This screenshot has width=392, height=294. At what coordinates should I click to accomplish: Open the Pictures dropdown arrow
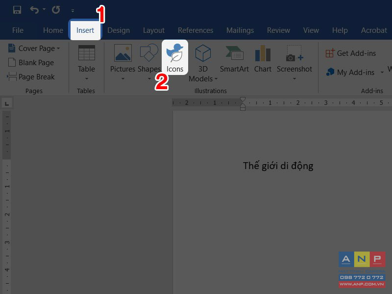click(123, 79)
